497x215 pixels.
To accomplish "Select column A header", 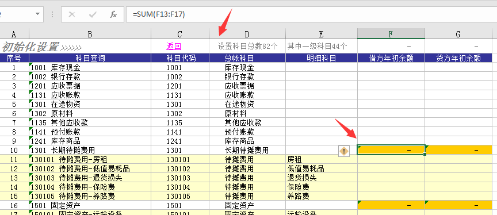I will (14, 34).
